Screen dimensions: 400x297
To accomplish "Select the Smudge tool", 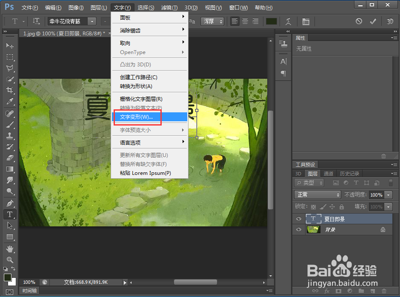I will [x=10, y=180].
